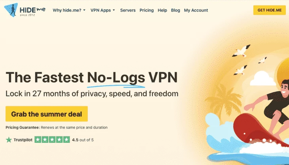This screenshot has height=165, width=289.
Task: Select the first Trustpilot rating star
Action: coord(38,140)
